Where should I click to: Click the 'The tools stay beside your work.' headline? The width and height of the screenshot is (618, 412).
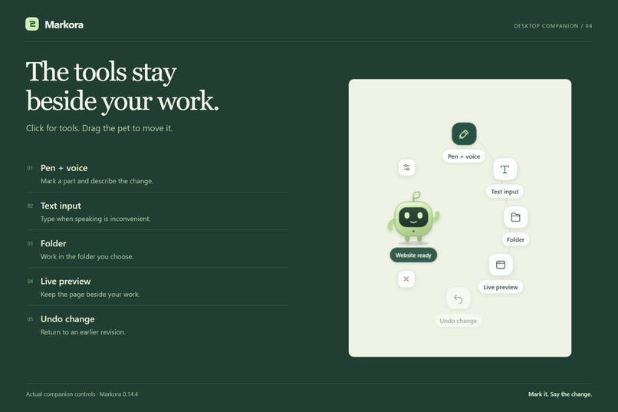[122, 87]
